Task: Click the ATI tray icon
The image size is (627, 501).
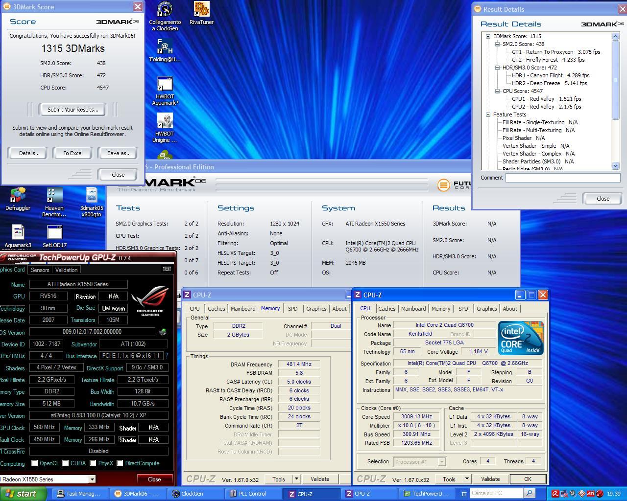Action: point(591,494)
